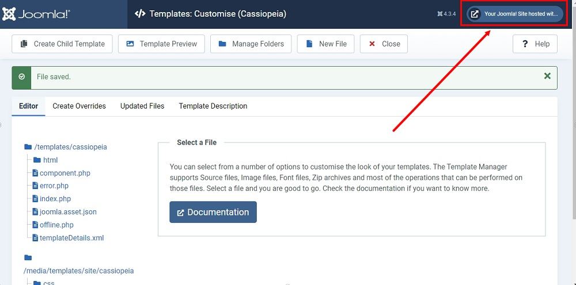The width and height of the screenshot is (576, 285).
Task: Open offline.php file
Action: click(x=53, y=225)
